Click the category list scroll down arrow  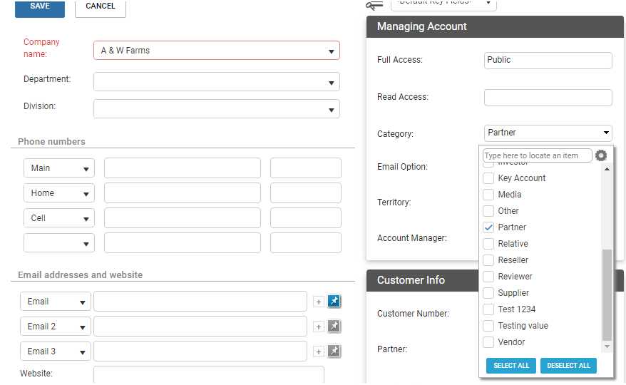pyautogui.click(x=607, y=346)
